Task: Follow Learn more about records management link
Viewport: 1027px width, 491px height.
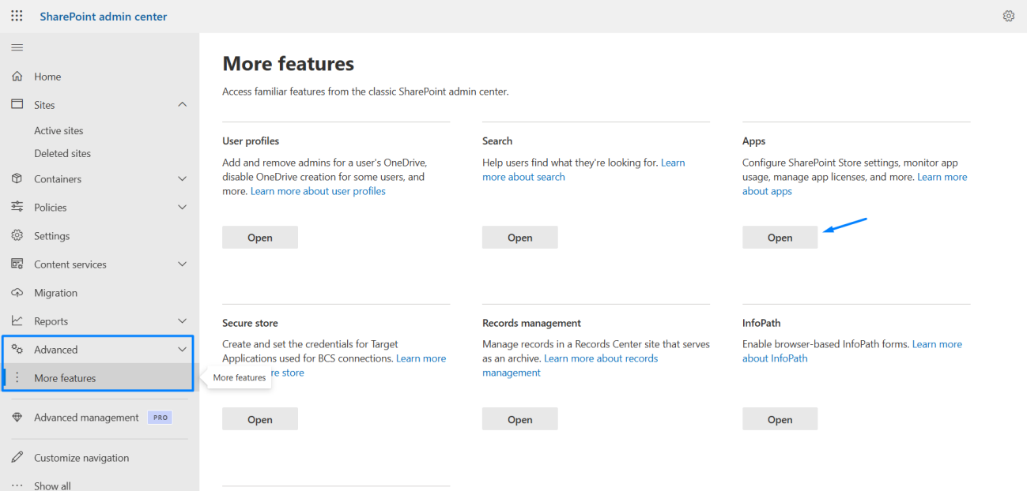Action: click(x=601, y=358)
